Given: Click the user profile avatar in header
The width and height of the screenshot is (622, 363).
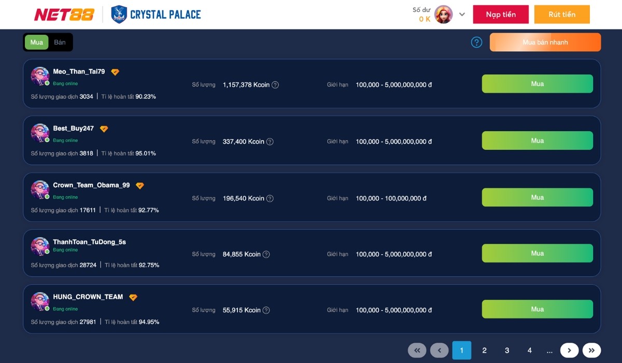Looking at the screenshot, I should pos(443,15).
